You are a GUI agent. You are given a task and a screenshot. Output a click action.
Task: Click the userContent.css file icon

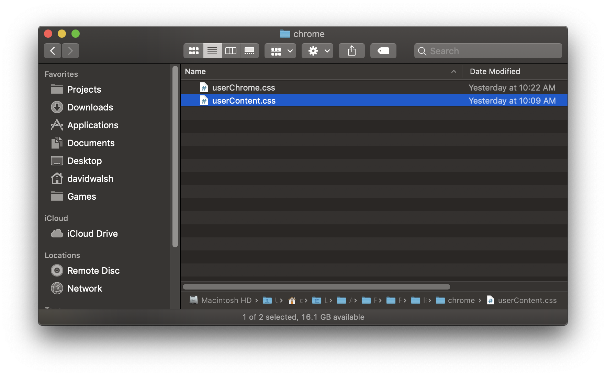204,101
